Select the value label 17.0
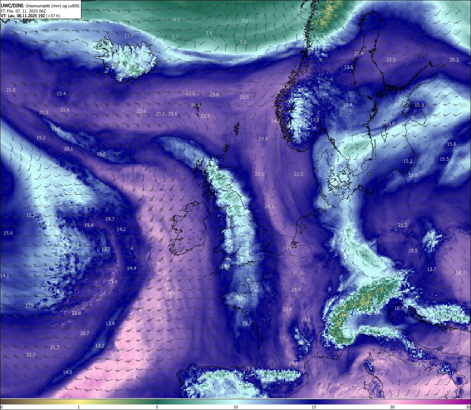 [x=315, y=120]
